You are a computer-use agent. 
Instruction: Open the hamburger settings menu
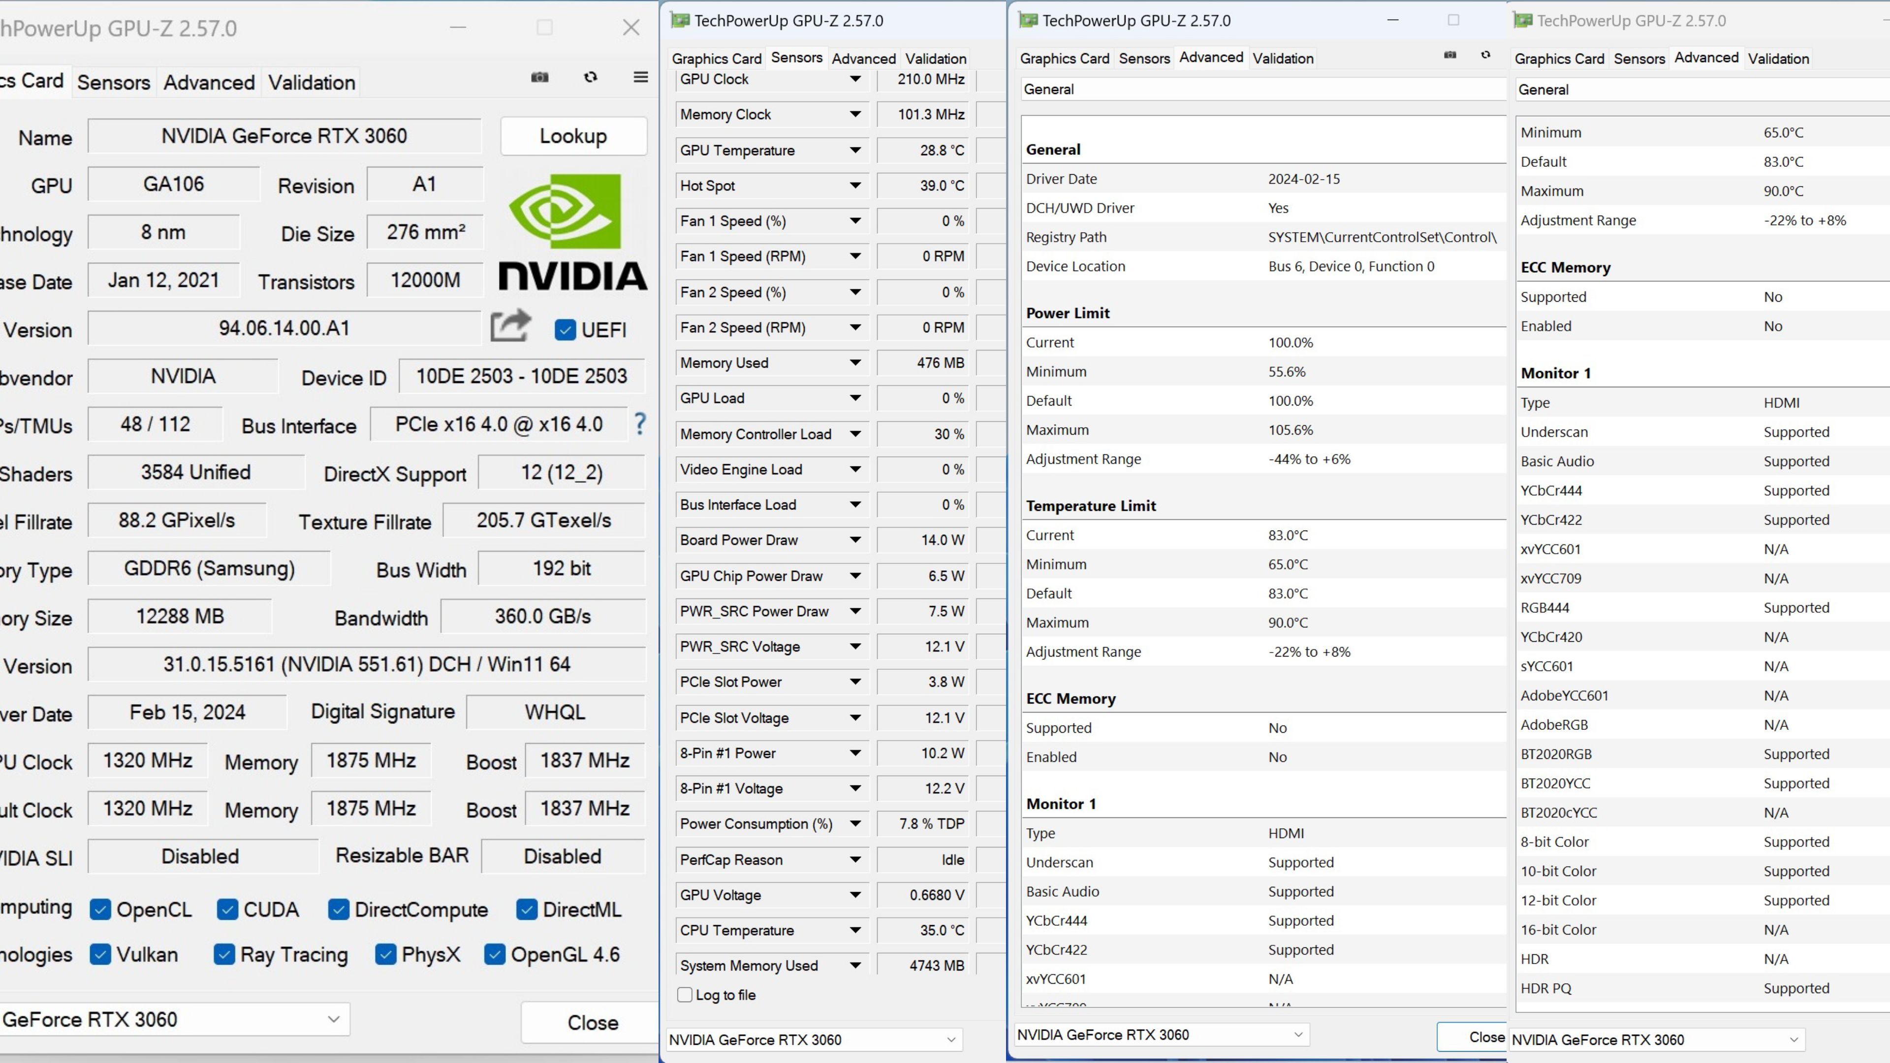point(640,77)
